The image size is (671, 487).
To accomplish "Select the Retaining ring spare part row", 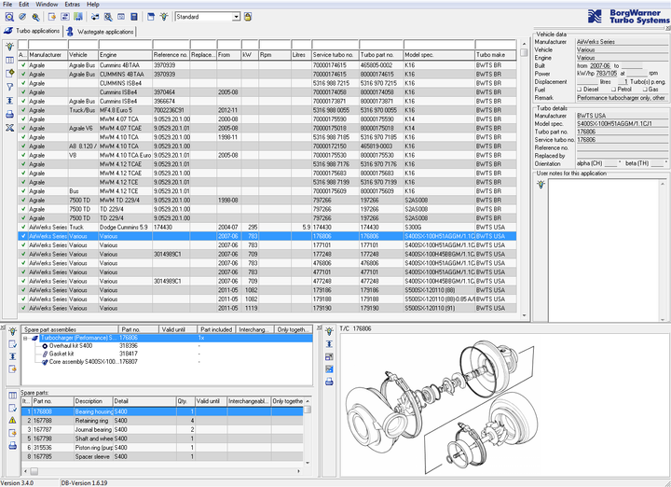I will 162,421.
